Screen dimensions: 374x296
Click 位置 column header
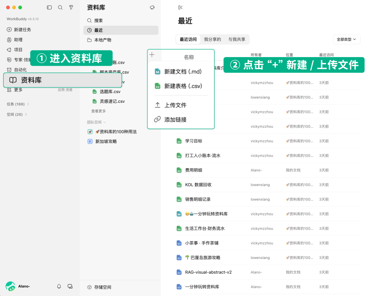pyautogui.click(x=289, y=55)
